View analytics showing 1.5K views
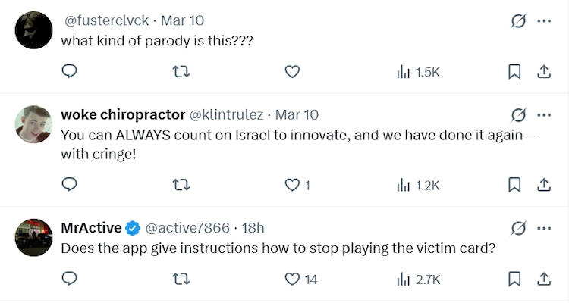The height and width of the screenshot is (303, 569). tap(418, 72)
